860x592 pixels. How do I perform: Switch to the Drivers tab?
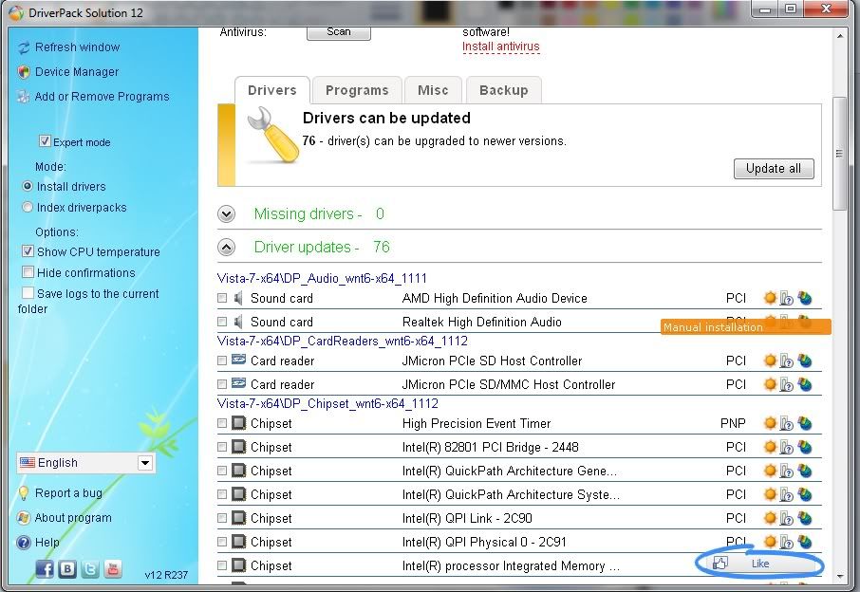click(x=272, y=90)
